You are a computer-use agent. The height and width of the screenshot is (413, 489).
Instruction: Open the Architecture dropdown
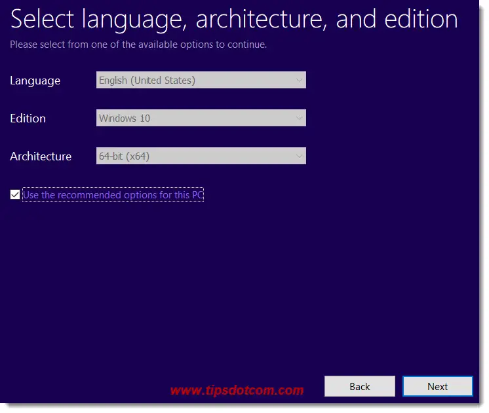coord(201,156)
